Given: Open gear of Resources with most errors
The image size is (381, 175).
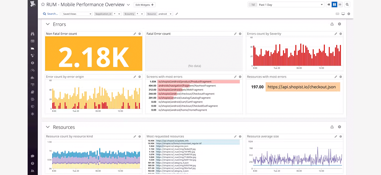Looking at the screenshot, I should (341, 77).
